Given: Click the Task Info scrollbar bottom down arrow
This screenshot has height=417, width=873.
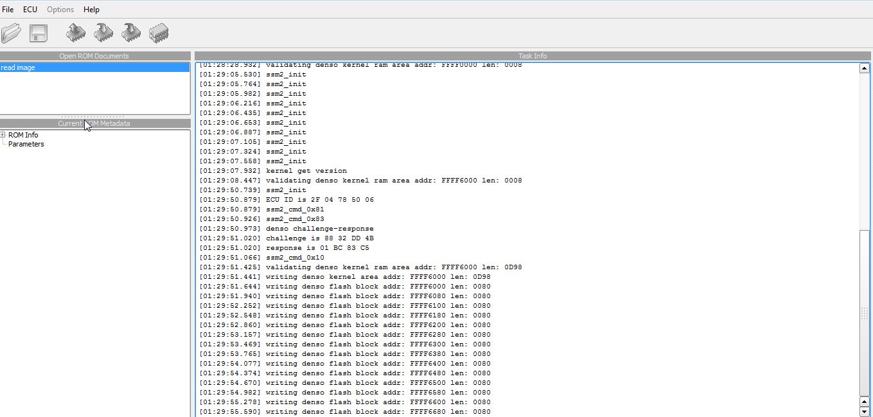Looking at the screenshot, I should coord(865,411).
